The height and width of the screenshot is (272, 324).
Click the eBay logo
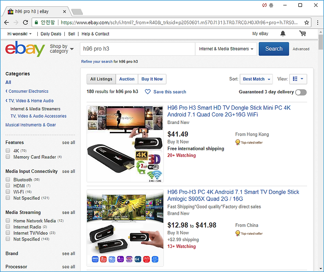click(25, 49)
